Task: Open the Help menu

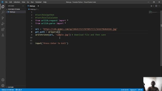Action: 45,2
